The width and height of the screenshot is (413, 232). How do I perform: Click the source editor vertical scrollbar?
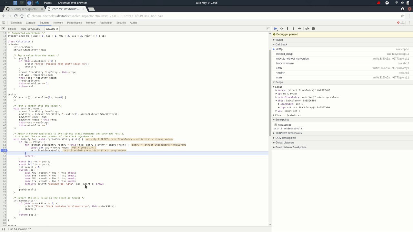click(x=270, y=93)
